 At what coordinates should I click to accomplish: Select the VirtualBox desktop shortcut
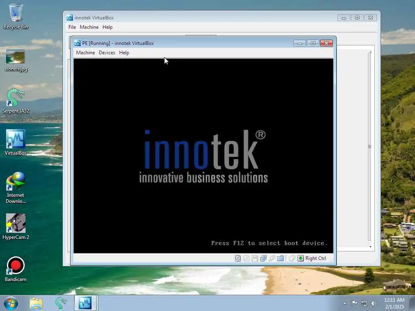pos(16,143)
